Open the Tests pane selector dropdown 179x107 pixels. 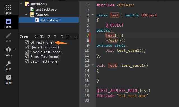click(x=36, y=37)
